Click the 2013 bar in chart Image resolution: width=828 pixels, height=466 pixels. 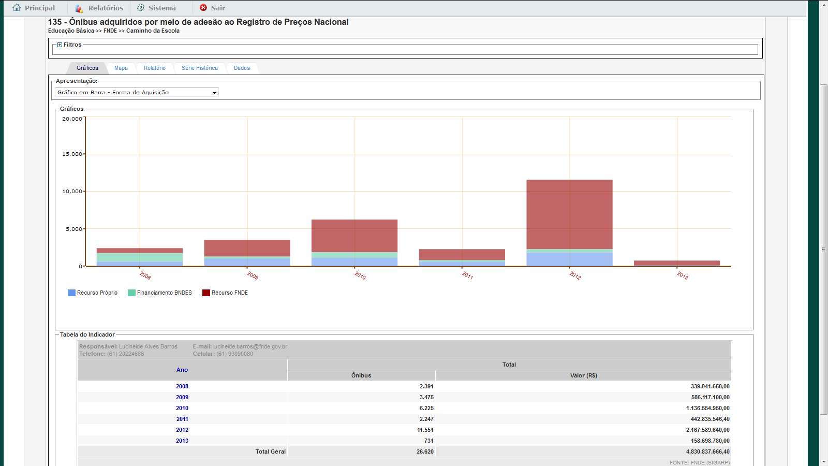(677, 263)
